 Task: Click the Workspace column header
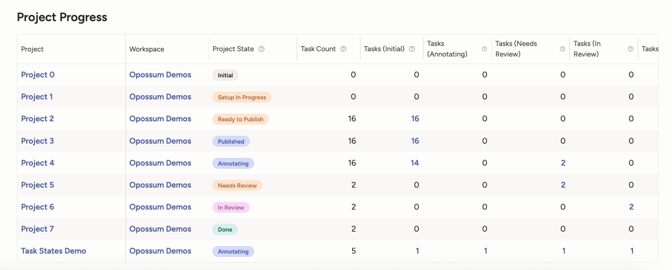[x=147, y=49]
